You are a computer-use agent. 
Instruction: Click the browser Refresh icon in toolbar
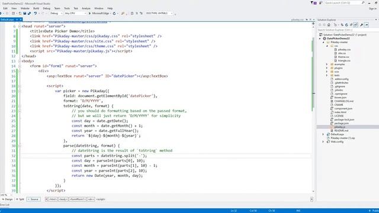click(114, 13)
